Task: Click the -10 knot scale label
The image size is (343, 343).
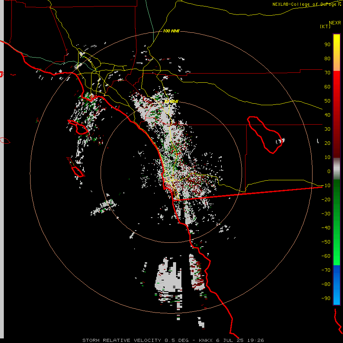Action: (x=326, y=186)
